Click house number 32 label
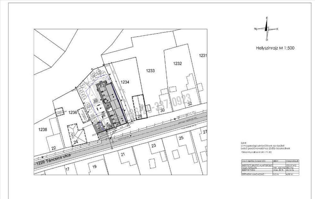Image resolution: width=315 pixels, height=199 pixels. coord(190,104)
